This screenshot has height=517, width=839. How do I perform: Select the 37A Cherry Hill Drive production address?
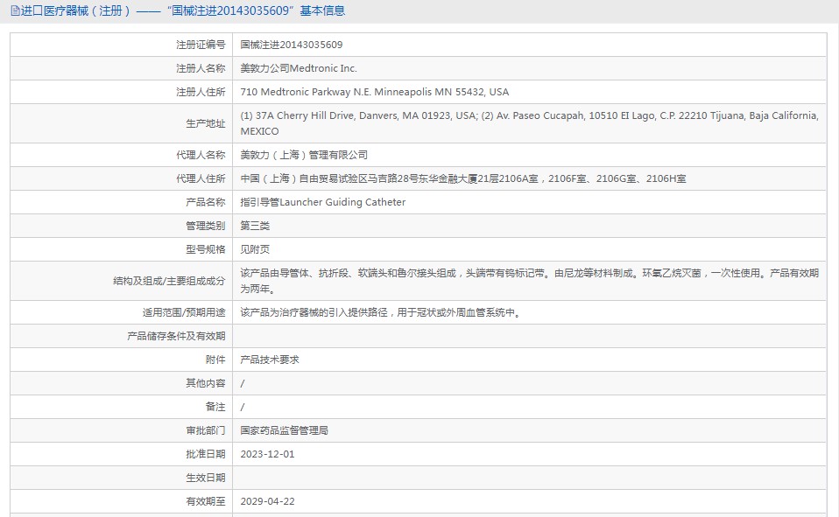[529, 123]
